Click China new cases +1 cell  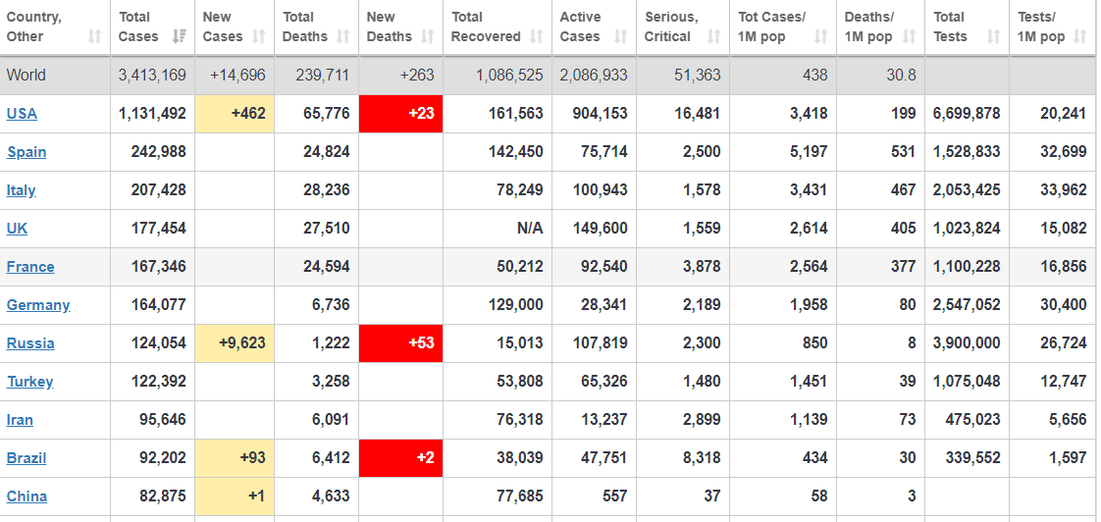pos(235,496)
